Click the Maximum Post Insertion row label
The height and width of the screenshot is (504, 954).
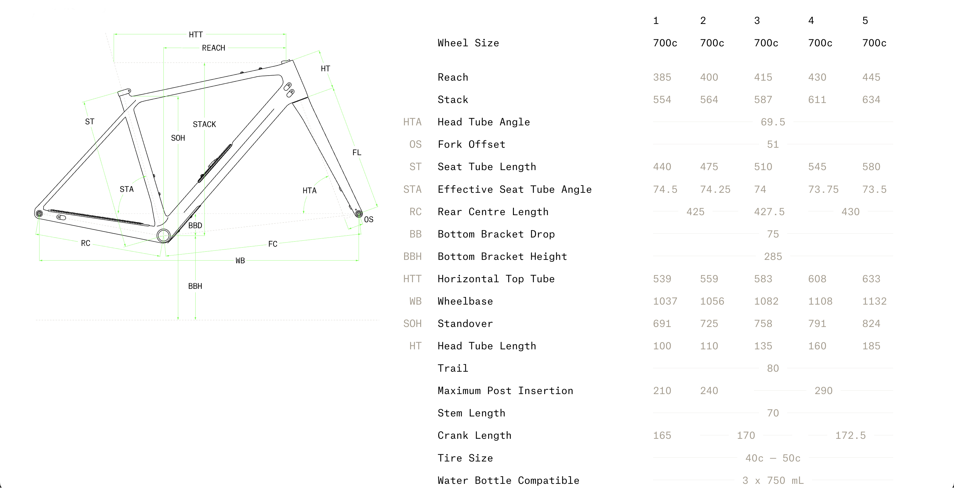coord(505,391)
